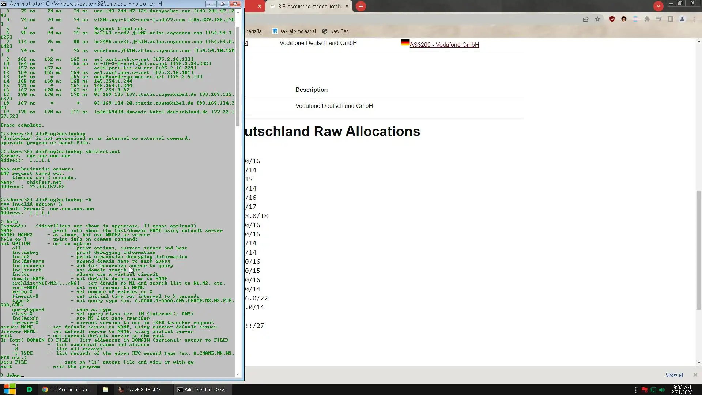Open a new tab with the plus button

coord(361,6)
